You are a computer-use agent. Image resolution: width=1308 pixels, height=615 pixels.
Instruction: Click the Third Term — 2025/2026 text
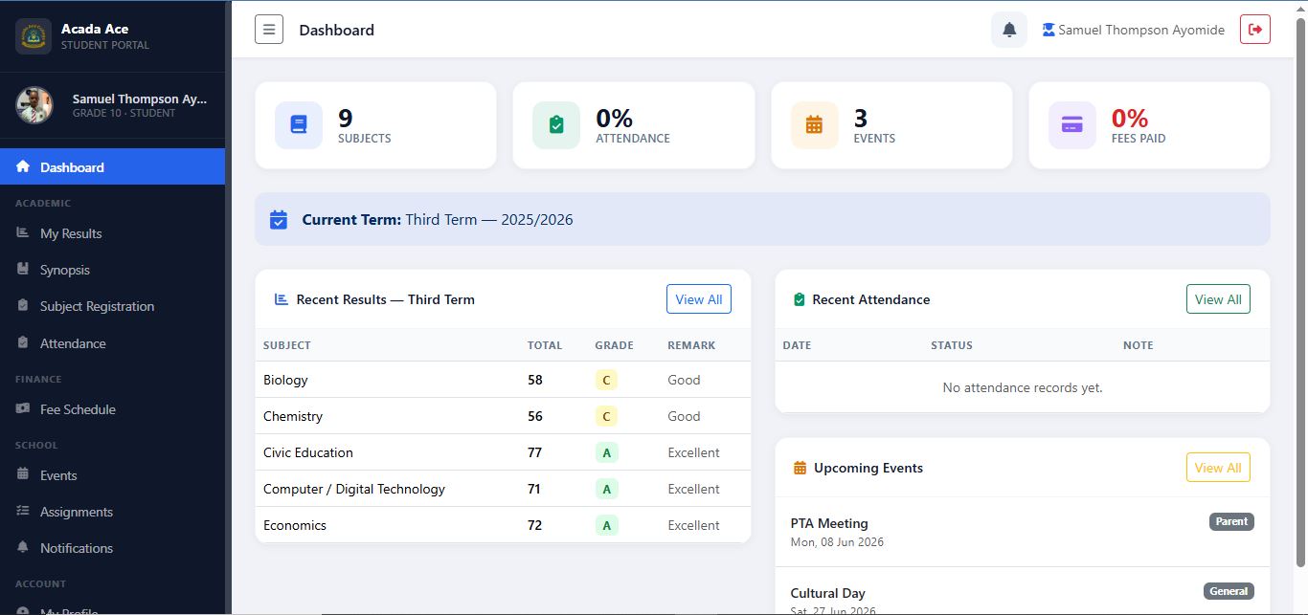point(489,220)
